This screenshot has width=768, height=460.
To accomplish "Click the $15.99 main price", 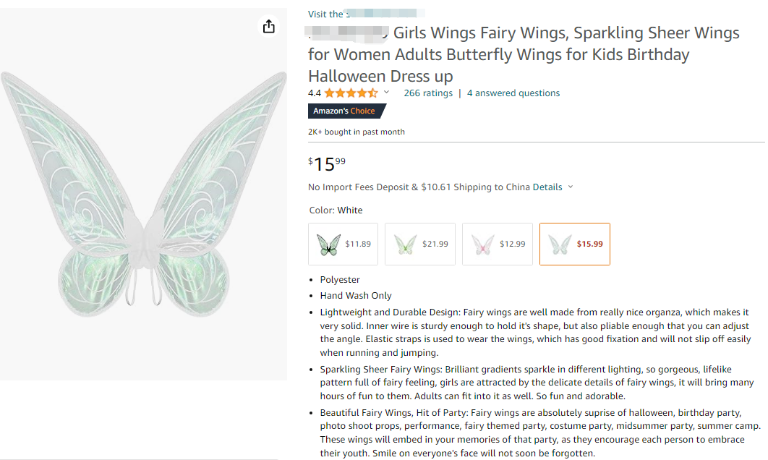I will click(x=327, y=163).
